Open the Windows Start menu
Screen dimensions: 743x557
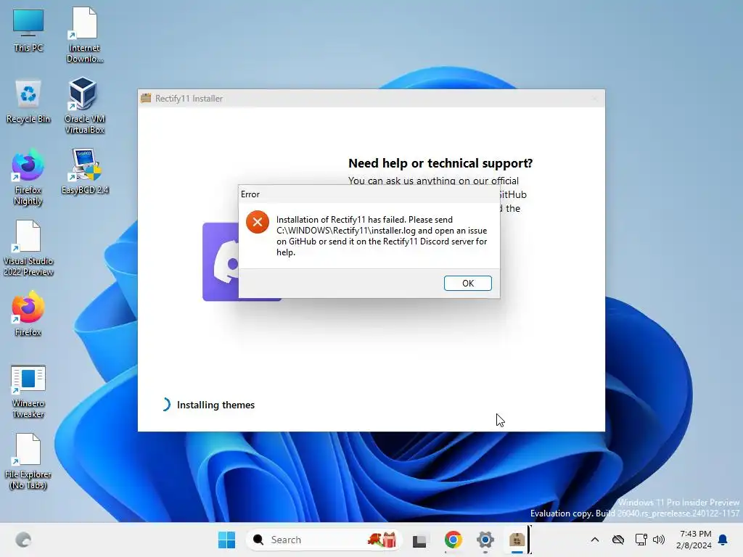(226, 540)
